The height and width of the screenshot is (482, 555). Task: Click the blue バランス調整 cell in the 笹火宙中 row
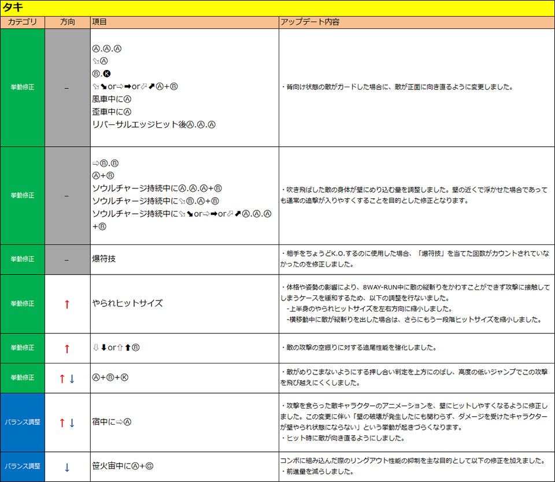pyautogui.click(x=22, y=467)
